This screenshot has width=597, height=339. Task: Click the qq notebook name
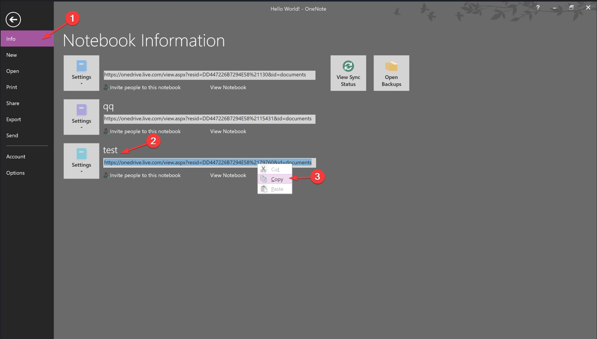tap(108, 107)
